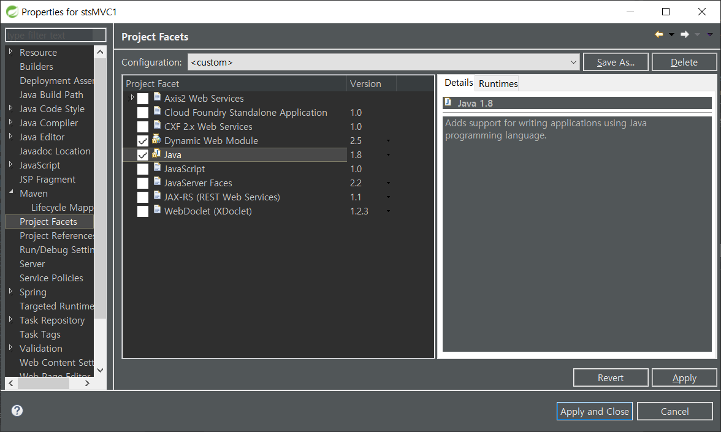
Task: Click the JavaScript facet icon
Action: pos(157,168)
